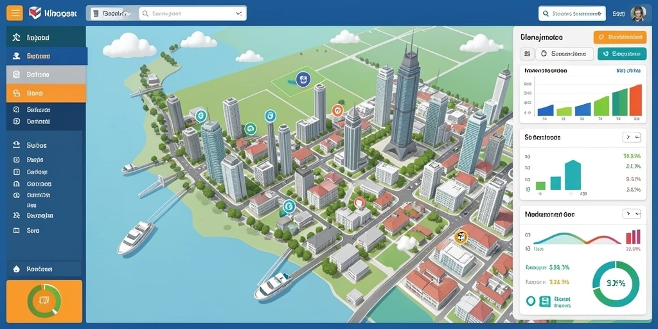The height and width of the screenshot is (329, 658).
Task: Click the tallest teal bar in the second chart
Action: [573, 175]
